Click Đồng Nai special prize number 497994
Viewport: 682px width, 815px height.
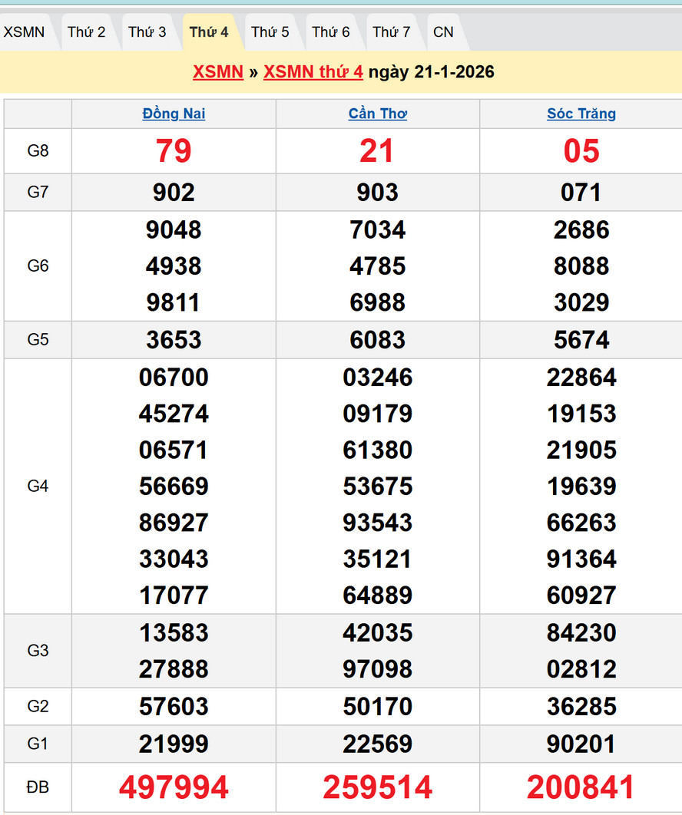click(x=174, y=787)
